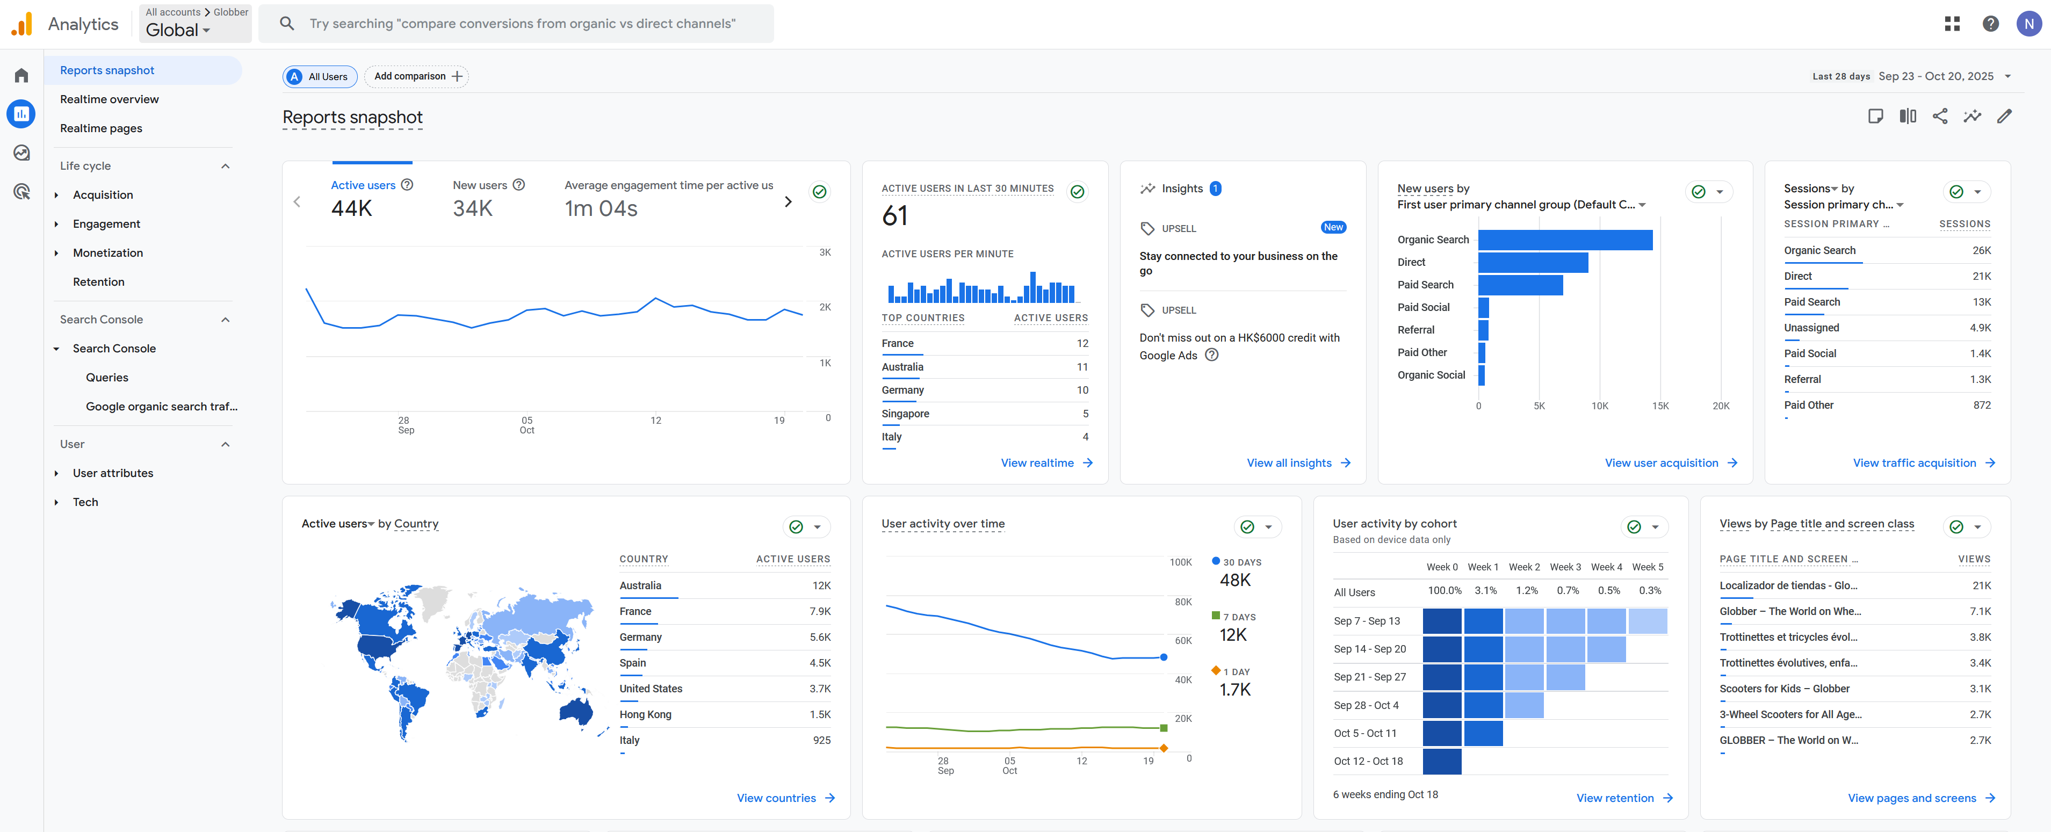Click the green check on the realtime card

pyautogui.click(x=1077, y=191)
